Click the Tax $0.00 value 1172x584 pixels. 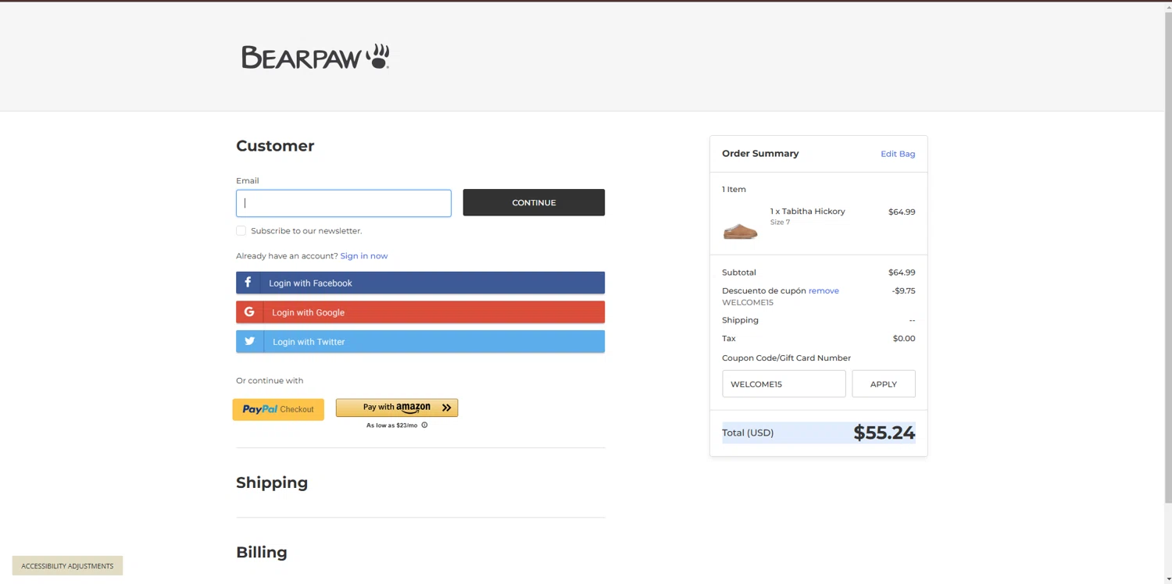coord(904,338)
